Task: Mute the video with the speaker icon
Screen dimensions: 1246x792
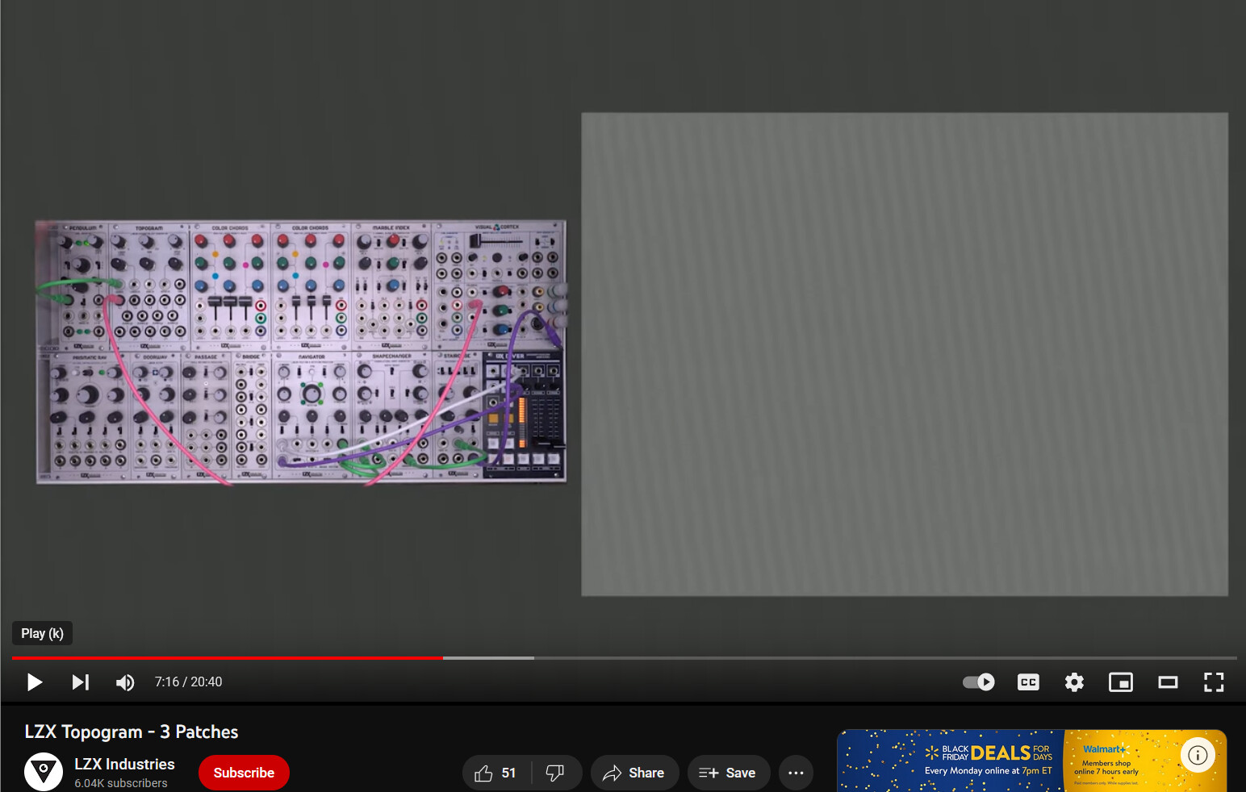Action: click(x=125, y=682)
